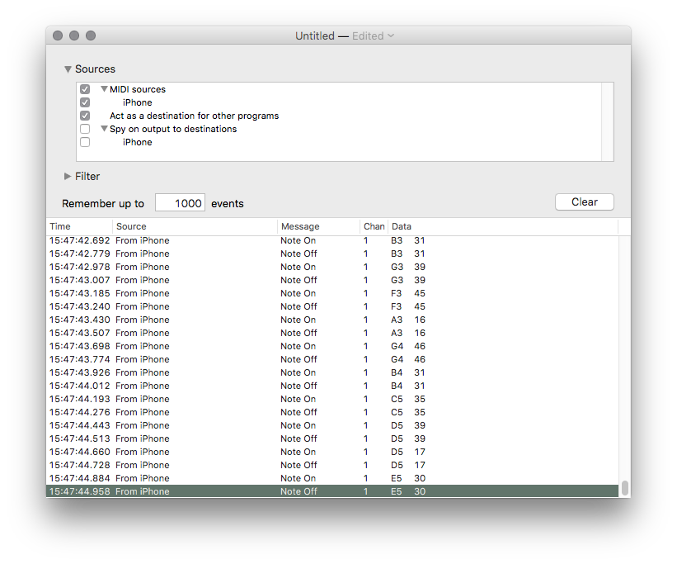677x564 pixels.
Task: Select the iPhone item under MIDI sources
Action: click(x=138, y=102)
